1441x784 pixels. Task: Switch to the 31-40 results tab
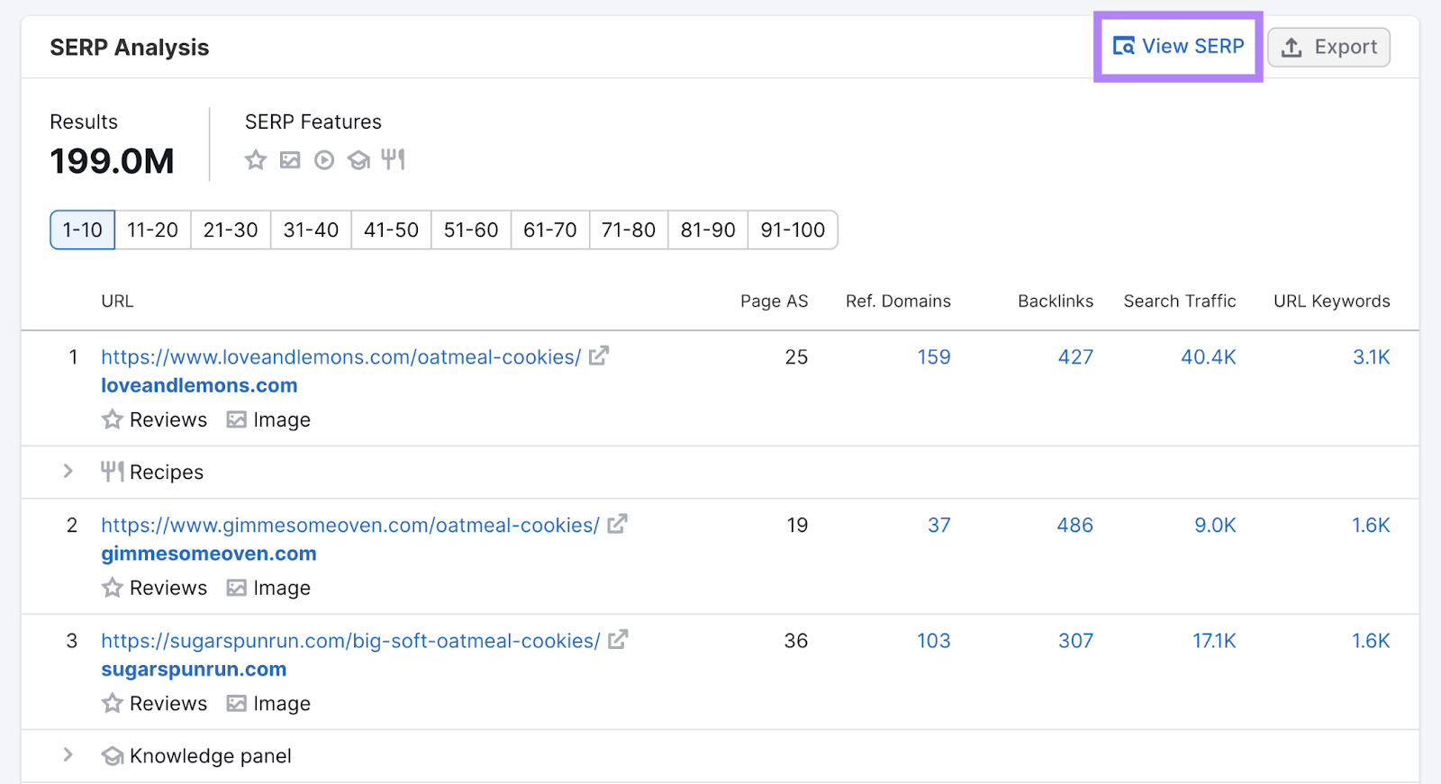point(311,230)
